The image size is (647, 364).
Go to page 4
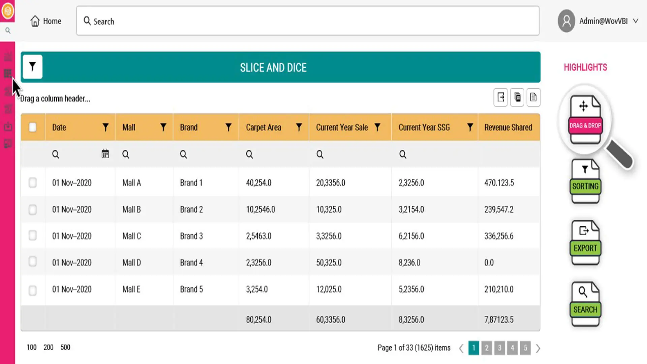(513, 348)
